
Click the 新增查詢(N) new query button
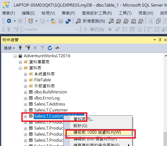click(x=90, y=21)
